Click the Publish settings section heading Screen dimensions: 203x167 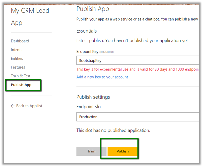(x=93, y=97)
